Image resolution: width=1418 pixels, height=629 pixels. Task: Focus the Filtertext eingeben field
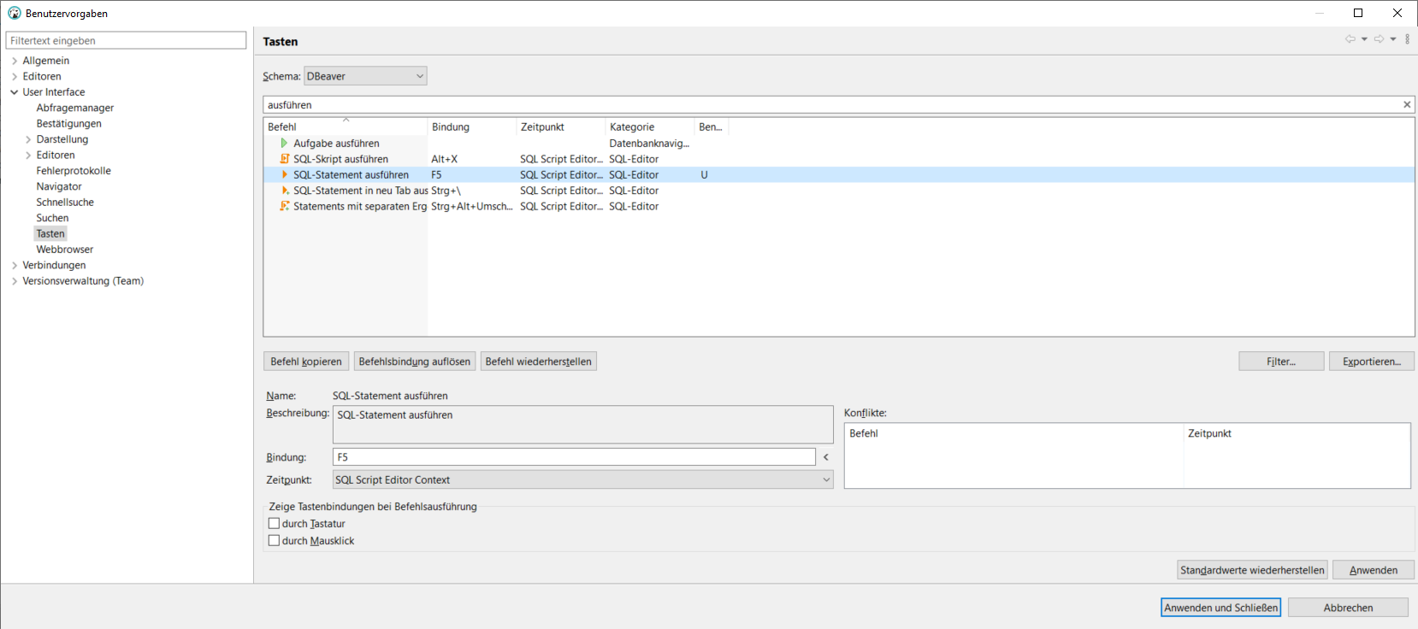(126, 40)
